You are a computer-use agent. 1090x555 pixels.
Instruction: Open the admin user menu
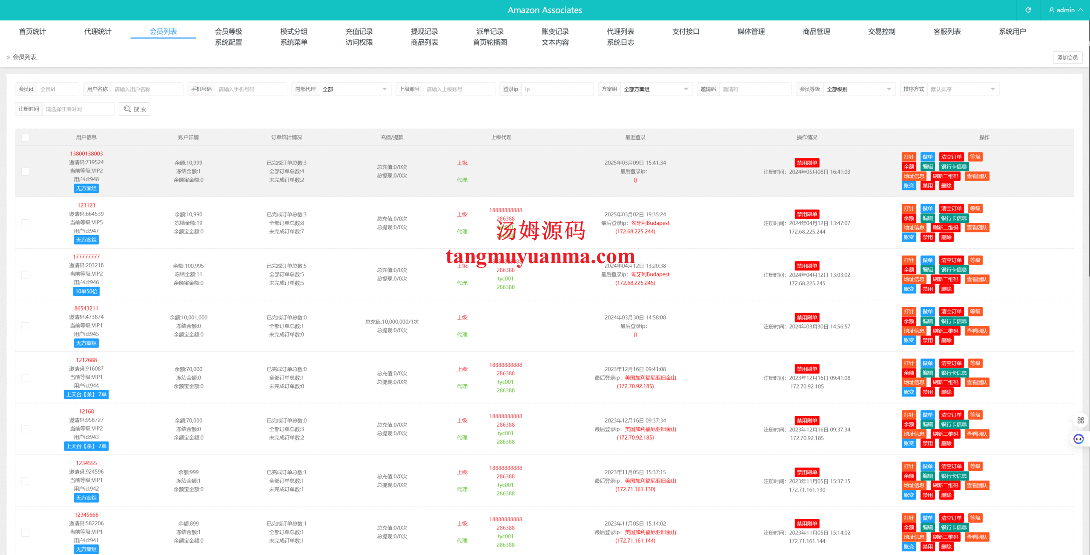click(x=1066, y=10)
